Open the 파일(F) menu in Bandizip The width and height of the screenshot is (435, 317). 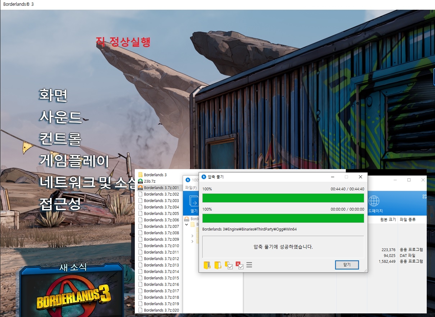[x=191, y=187]
